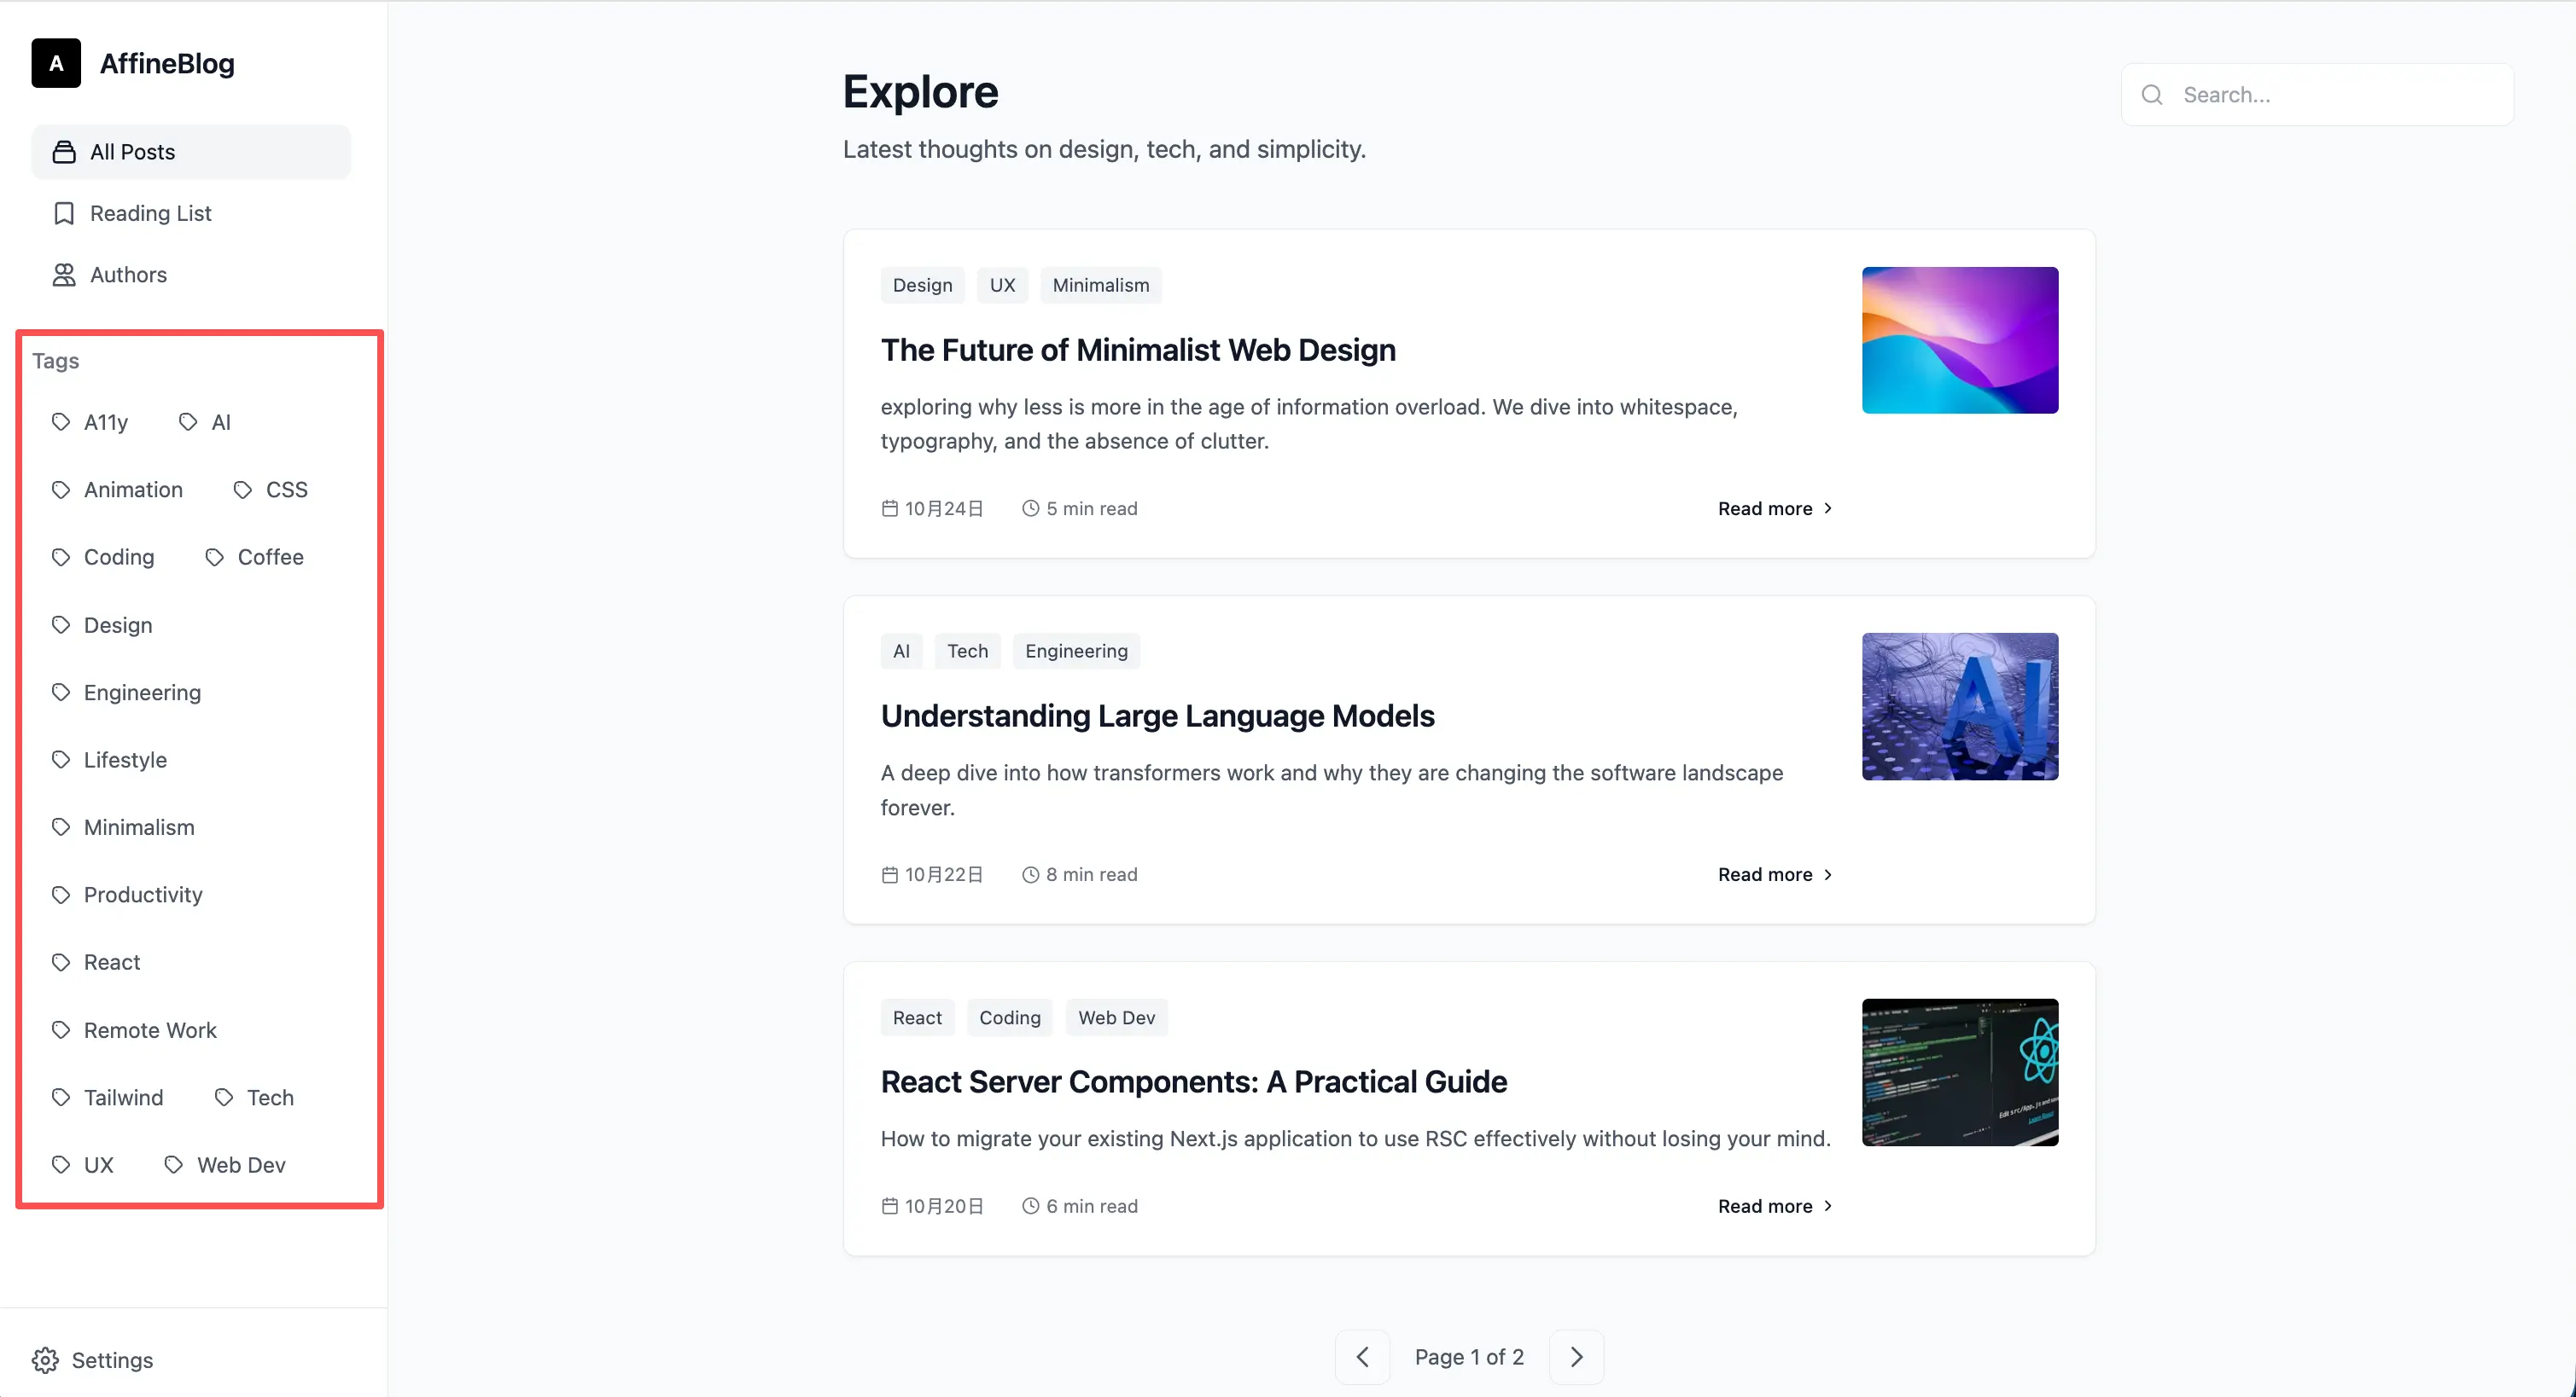Open Read more for React Server Components
This screenshot has height=1397, width=2576.
tap(1774, 1206)
